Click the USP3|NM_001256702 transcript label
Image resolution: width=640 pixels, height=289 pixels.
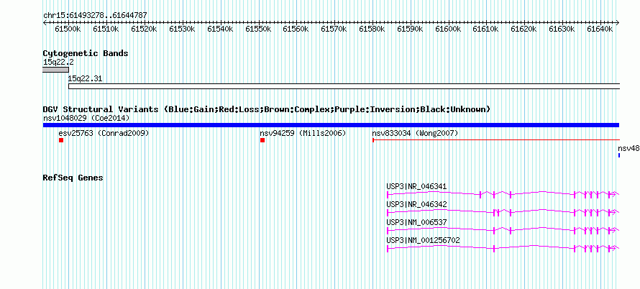(x=424, y=240)
